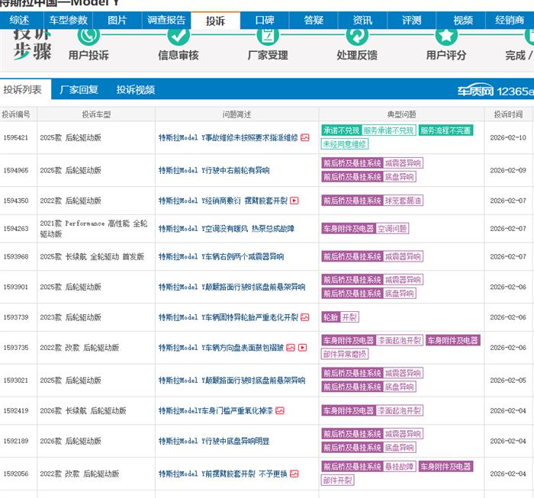
Task: Click the 承诺不兑现 issue tag
Action: click(340, 130)
